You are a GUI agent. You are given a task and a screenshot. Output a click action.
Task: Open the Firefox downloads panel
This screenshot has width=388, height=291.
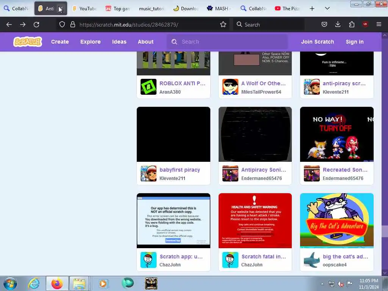pyautogui.click(x=338, y=25)
